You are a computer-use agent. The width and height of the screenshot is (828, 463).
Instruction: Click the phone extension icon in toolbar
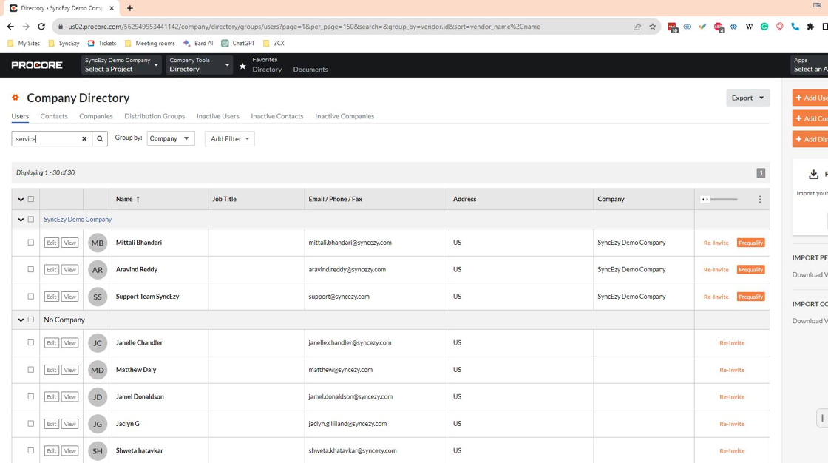pos(795,27)
